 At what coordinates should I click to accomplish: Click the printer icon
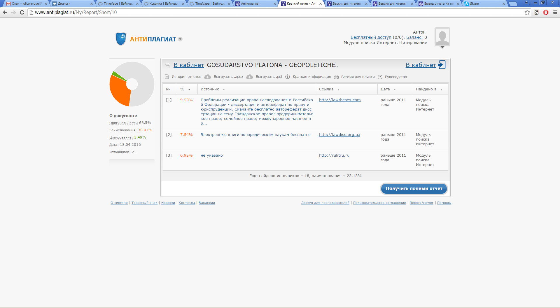click(x=336, y=77)
